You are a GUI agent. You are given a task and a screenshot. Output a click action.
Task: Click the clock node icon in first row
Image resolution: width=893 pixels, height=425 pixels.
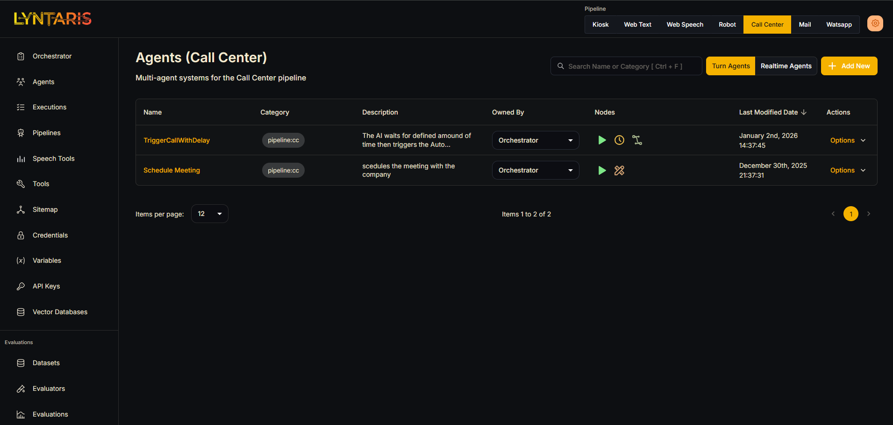pyautogui.click(x=619, y=140)
